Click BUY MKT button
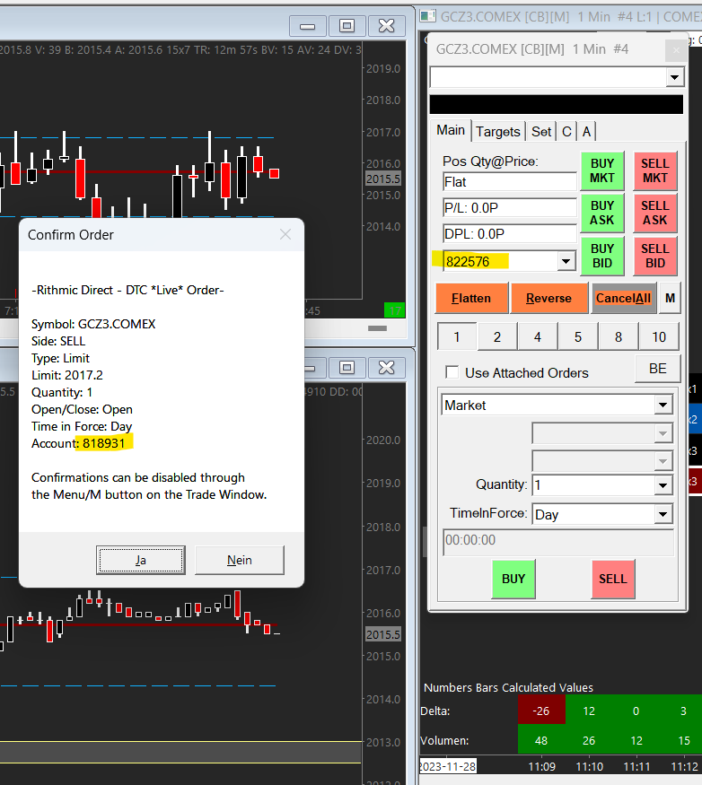 tap(601, 170)
